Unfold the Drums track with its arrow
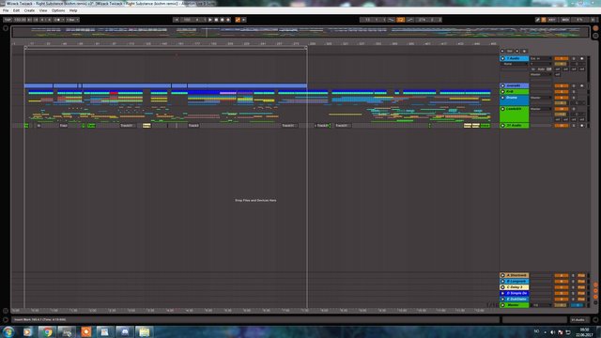 click(x=502, y=98)
